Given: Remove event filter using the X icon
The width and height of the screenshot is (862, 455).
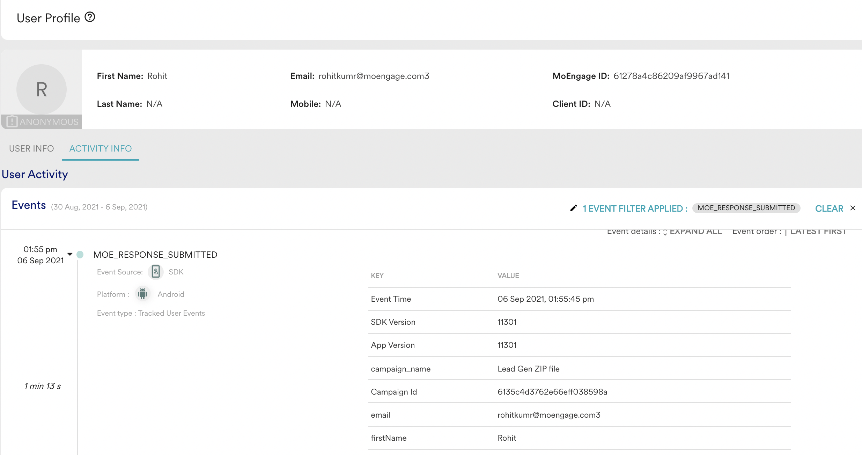Looking at the screenshot, I should 853,208.
